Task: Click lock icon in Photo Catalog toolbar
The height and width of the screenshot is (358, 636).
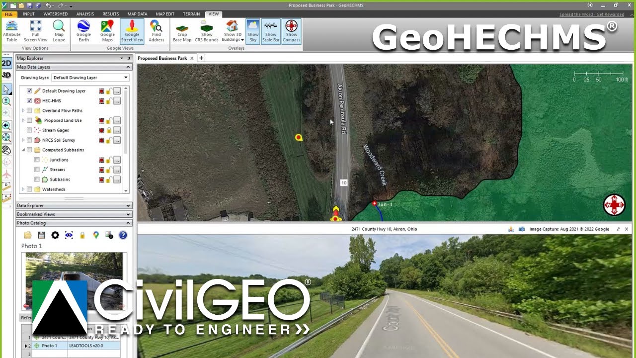Action: click(82, 235)
